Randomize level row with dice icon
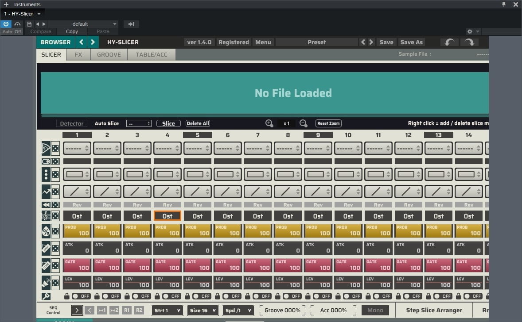522x322 pixels. (x=55, y=283)
